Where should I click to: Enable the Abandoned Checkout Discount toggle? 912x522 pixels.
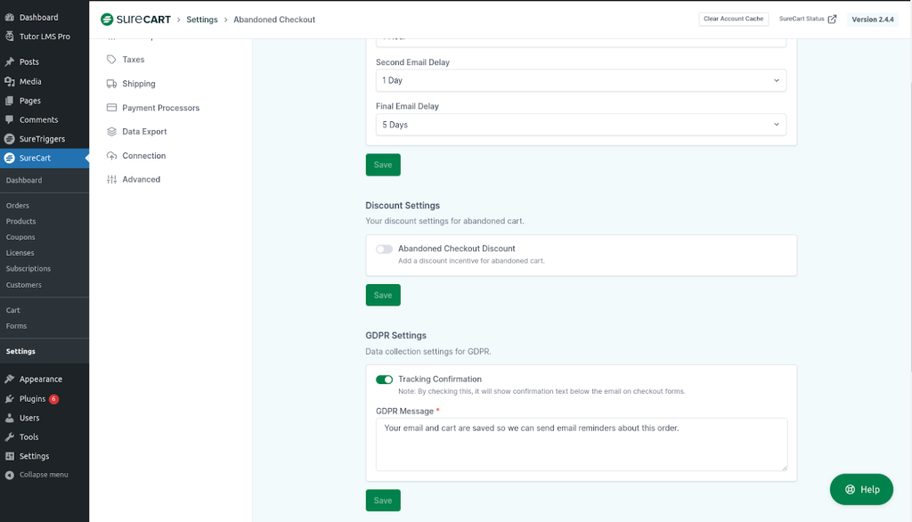(x=384, y=249)
